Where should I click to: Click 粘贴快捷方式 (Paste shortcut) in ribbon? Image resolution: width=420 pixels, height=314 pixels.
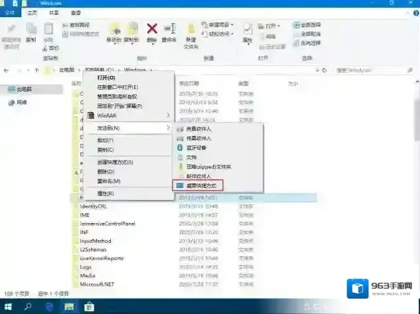pyautogui.click(x=81, y=34)
